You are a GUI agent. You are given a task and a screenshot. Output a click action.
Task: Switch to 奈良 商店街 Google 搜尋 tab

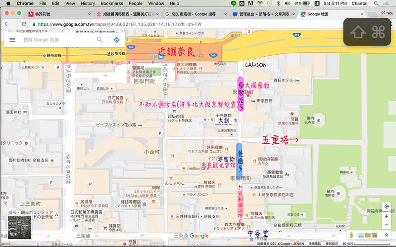click(x=196, y=14)
